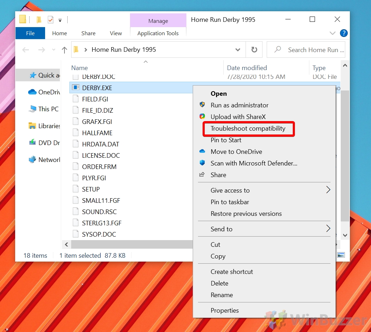Click the Forward navigation arrow

(42, 50)
